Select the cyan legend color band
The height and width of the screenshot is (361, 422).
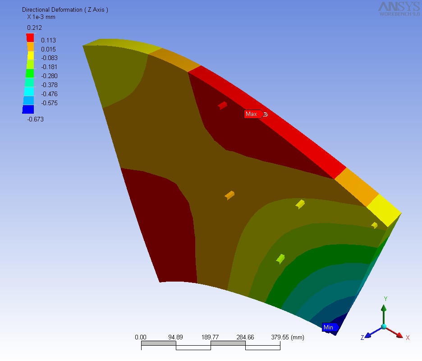[29, 91]
